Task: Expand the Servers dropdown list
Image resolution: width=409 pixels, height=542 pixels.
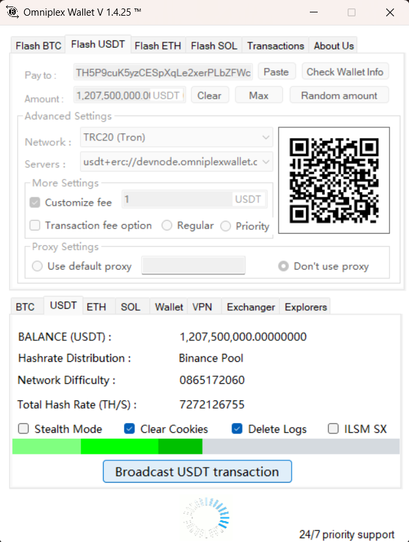Action: (x=176, y=161)
